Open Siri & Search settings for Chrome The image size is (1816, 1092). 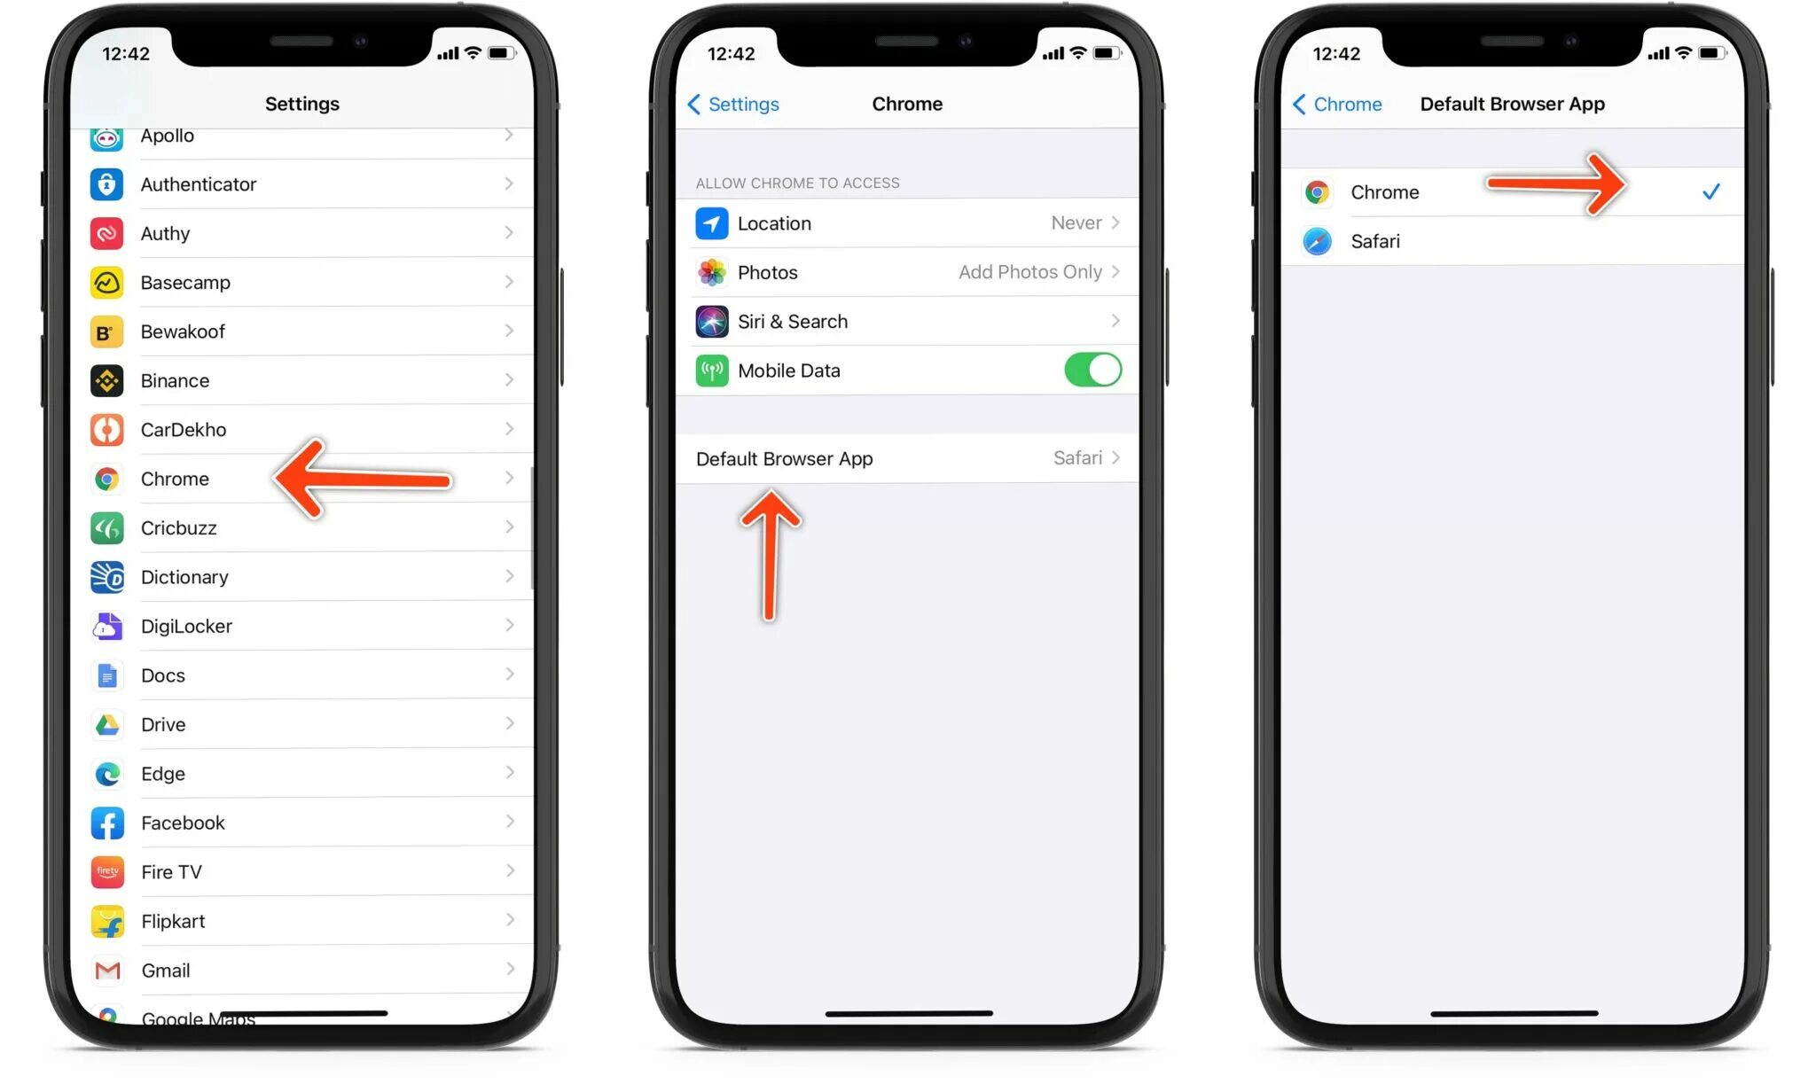pyautogui.click(x=904, y=320)
